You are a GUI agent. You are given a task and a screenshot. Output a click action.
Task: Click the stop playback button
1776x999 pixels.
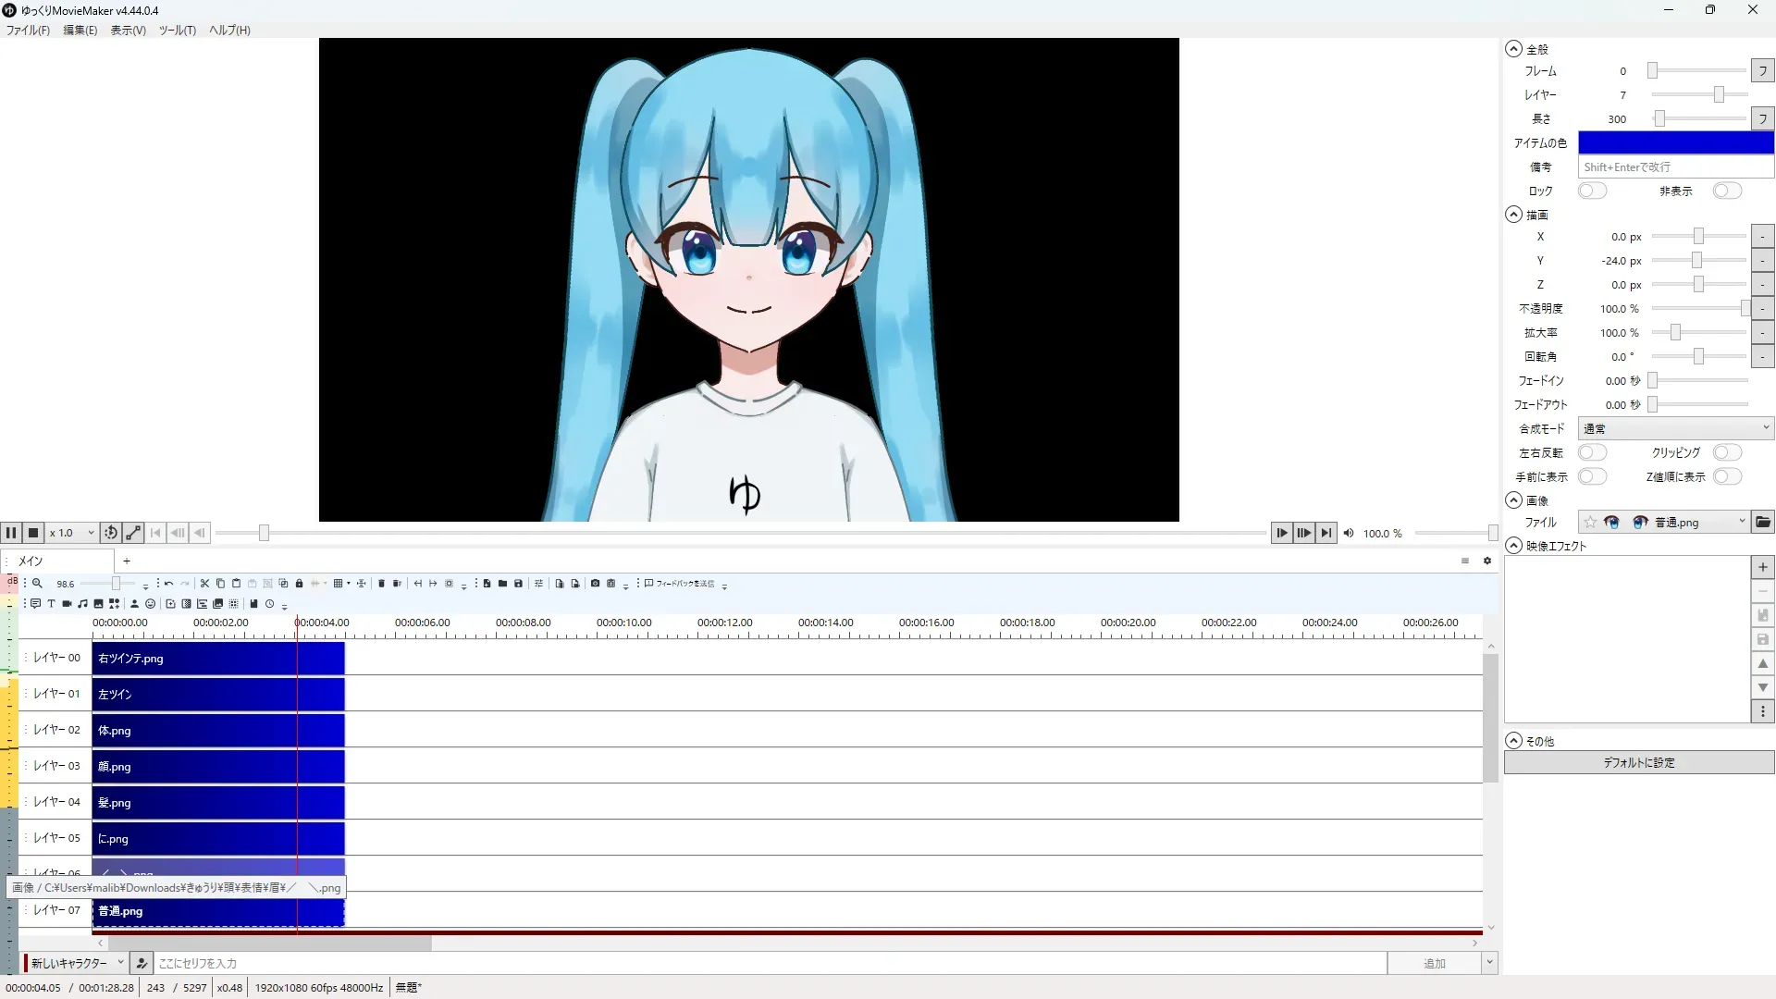[33, 533]
